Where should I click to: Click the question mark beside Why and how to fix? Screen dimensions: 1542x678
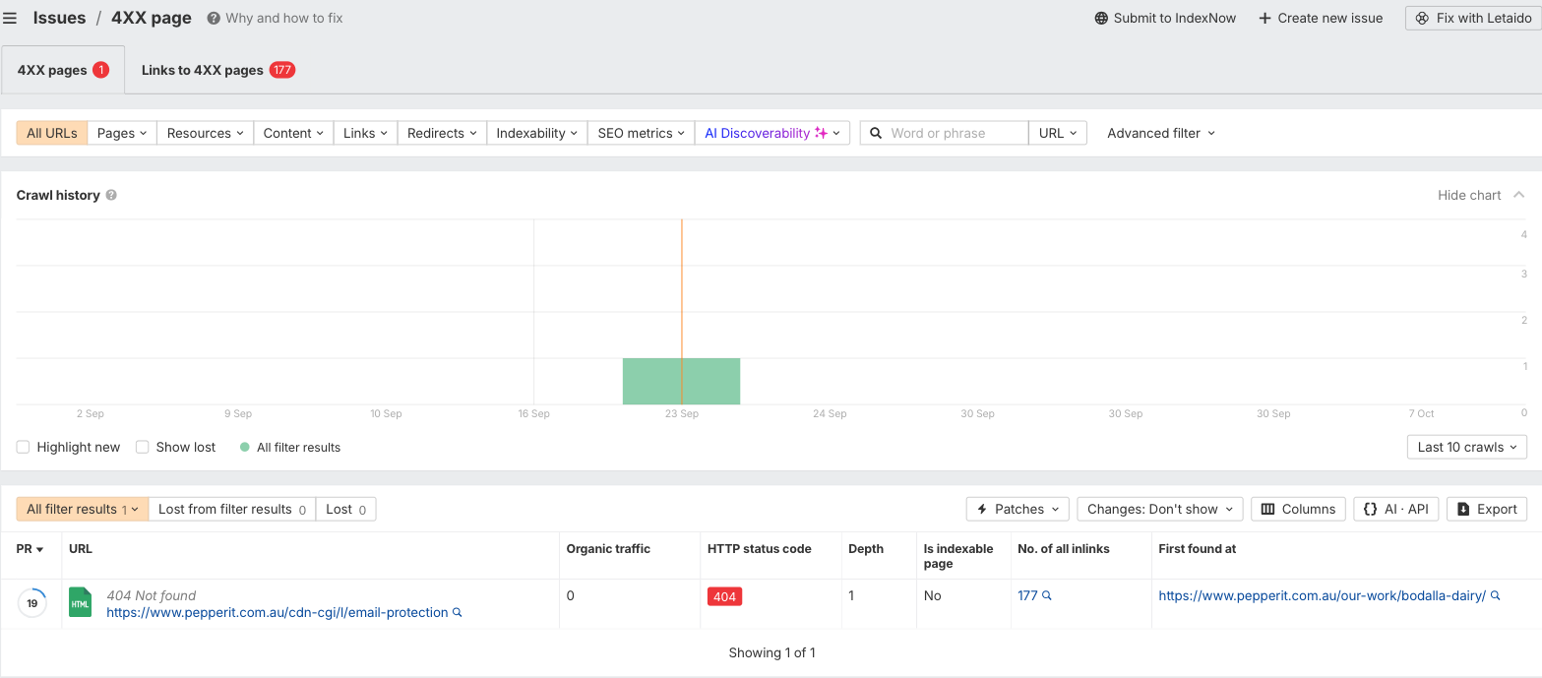214,18
